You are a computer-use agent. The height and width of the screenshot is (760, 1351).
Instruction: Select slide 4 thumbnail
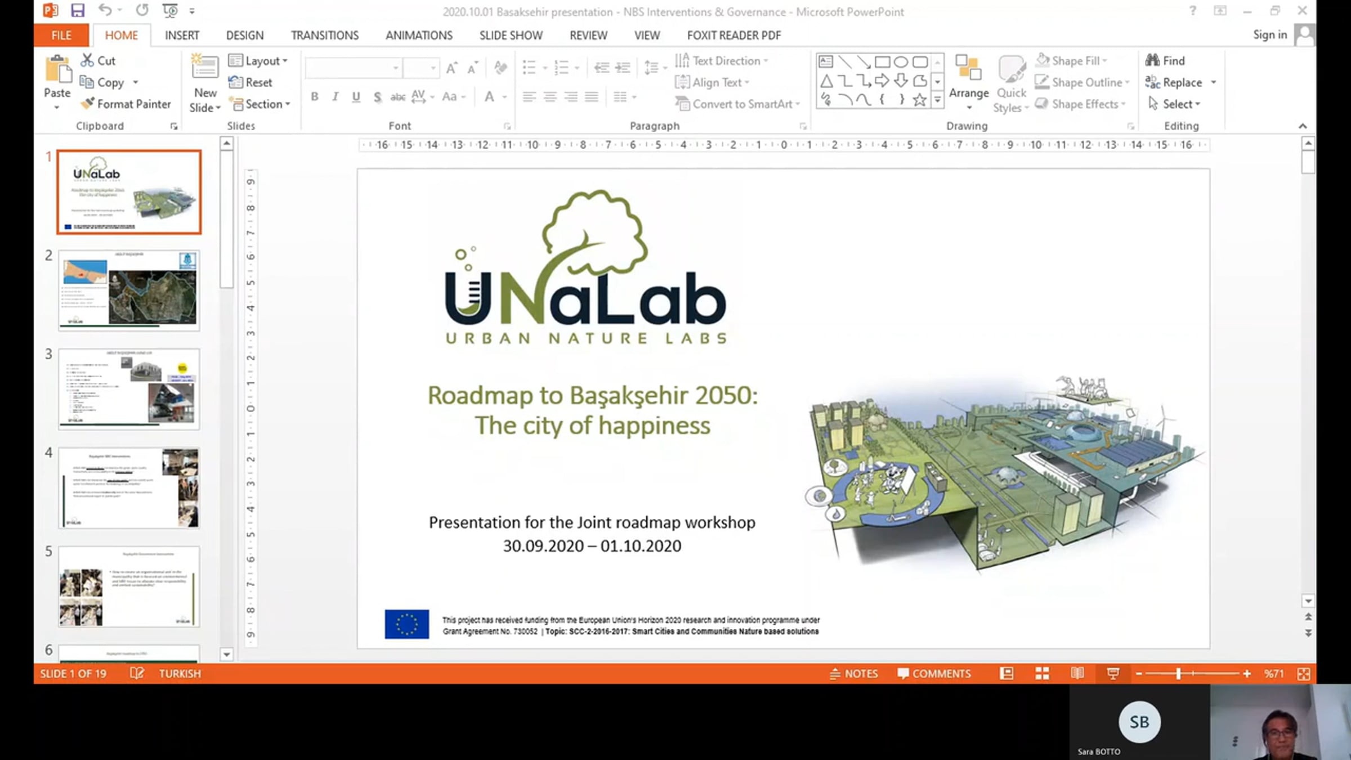129,488
